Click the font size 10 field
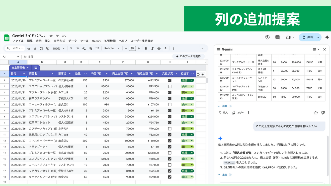331x186 pixels. coord(132,49)
